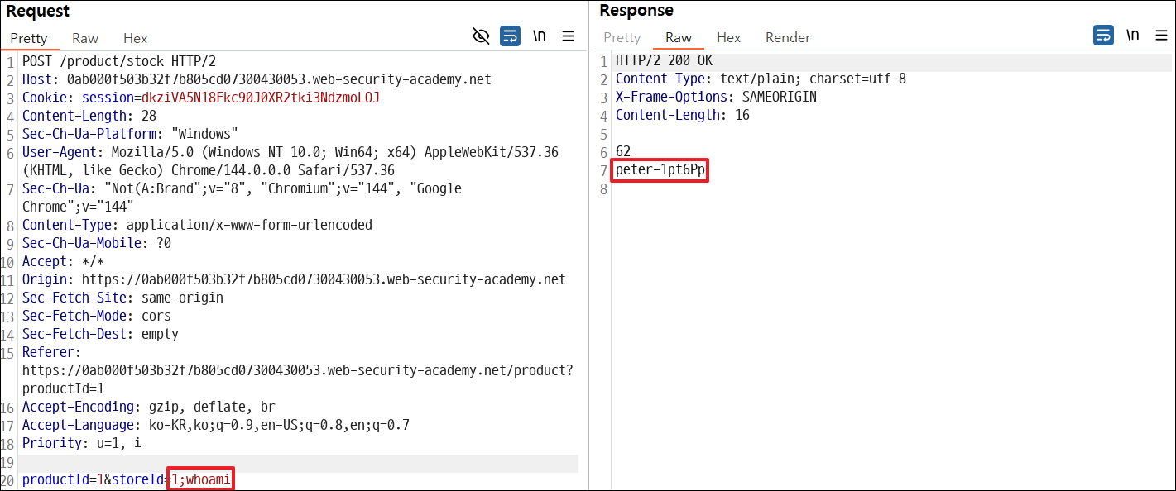
Task: Click the session cookie value text
Action: pos(261,98)
